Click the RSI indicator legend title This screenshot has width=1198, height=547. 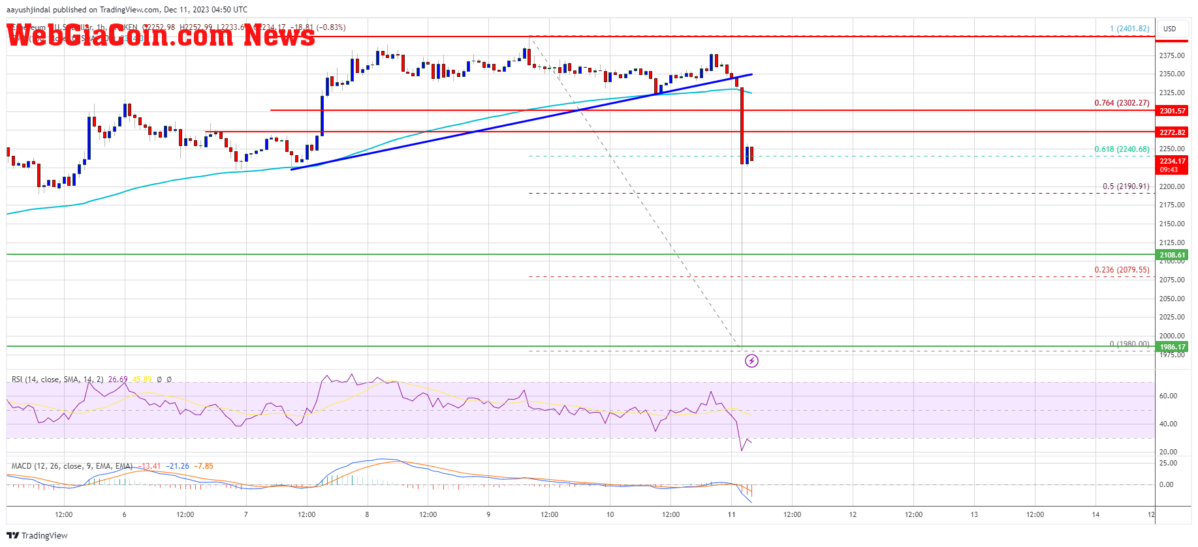[x=57, y=379]
